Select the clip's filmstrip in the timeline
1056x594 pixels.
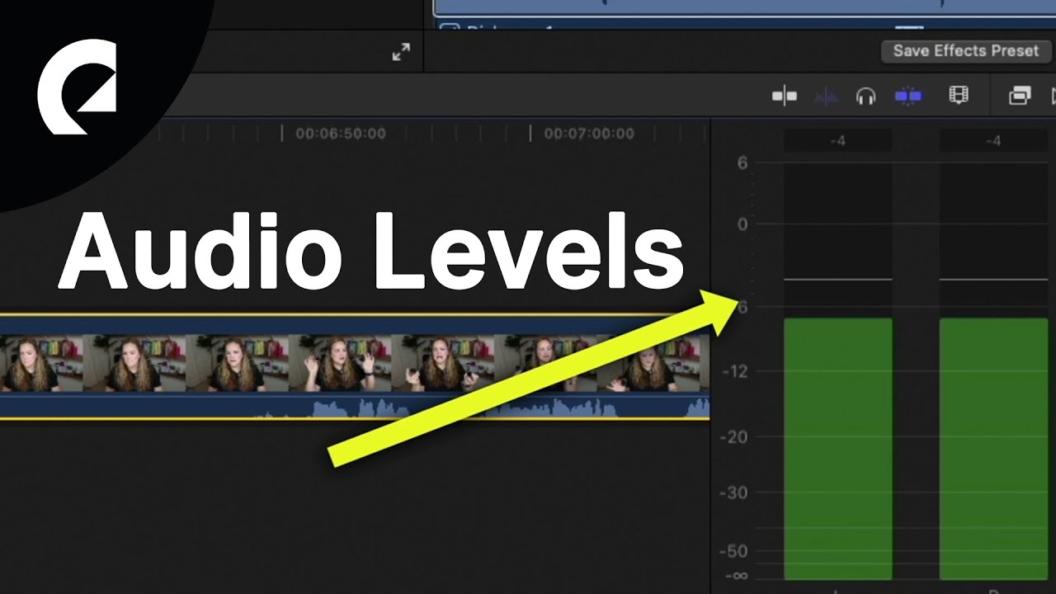355,363
